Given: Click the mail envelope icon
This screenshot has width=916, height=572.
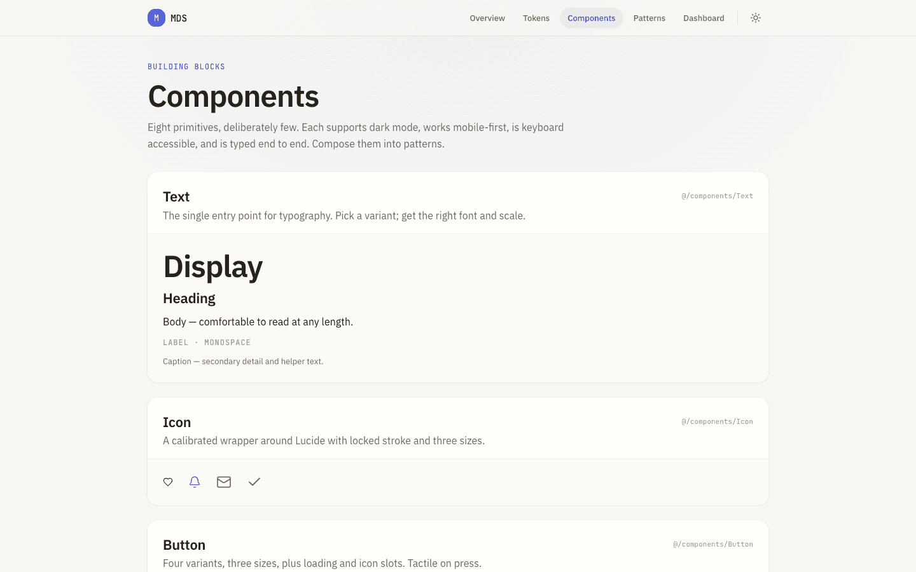Looking at the screenshot, I should [x=224, y=482].
